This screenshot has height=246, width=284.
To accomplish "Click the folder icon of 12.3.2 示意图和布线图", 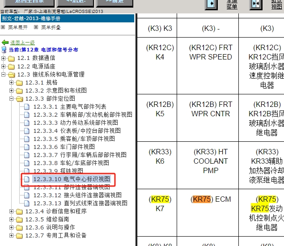I will click(x=19, y=91).
